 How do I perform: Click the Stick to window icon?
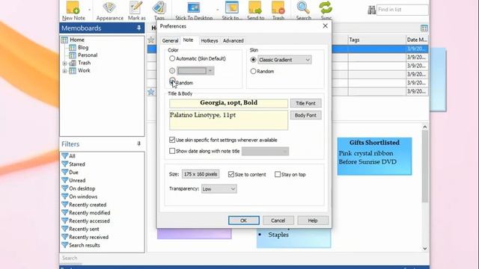coord(232,10)
